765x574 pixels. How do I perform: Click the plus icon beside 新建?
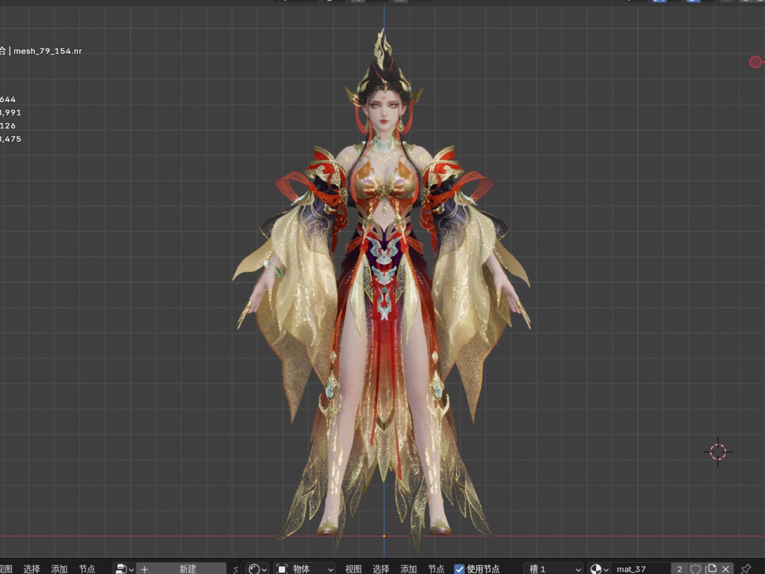(145, 569)
